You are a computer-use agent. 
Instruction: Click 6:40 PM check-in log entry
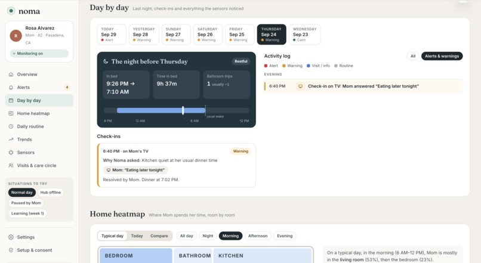(x=363, y=86)
